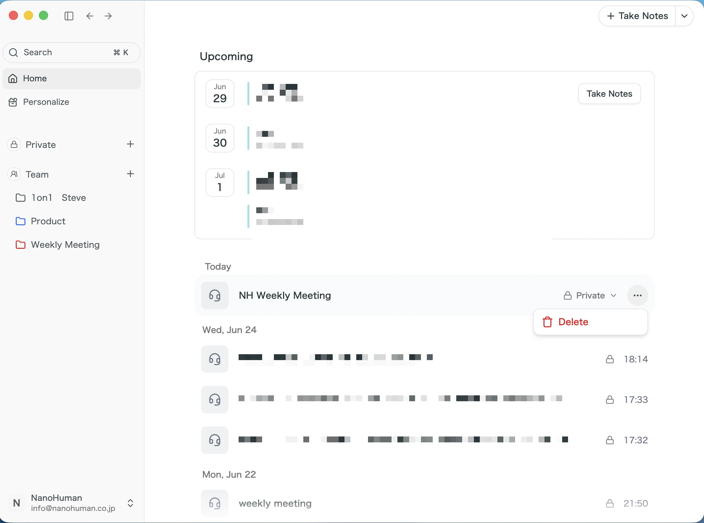Add a new item to Private
The height and width of the screenshot is (523, 704).
(130, 144)
